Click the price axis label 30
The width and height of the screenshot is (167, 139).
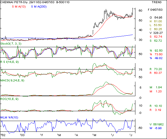[141, 40]
